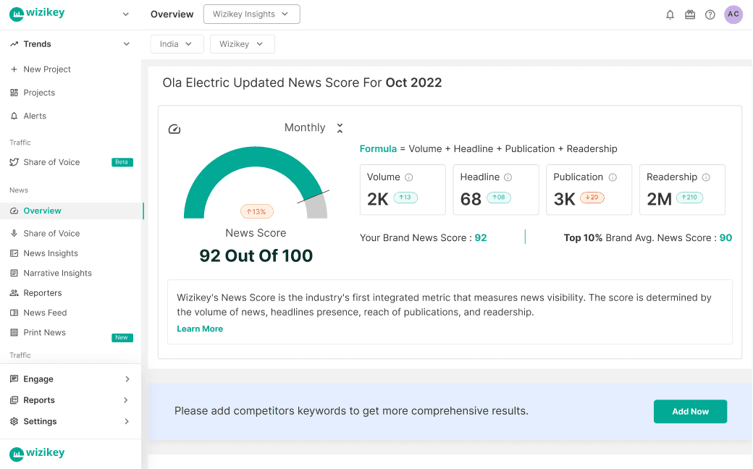The image size is (753, 469).
Task: Click the gift box icon in header
Action: [x=690, y=14]
